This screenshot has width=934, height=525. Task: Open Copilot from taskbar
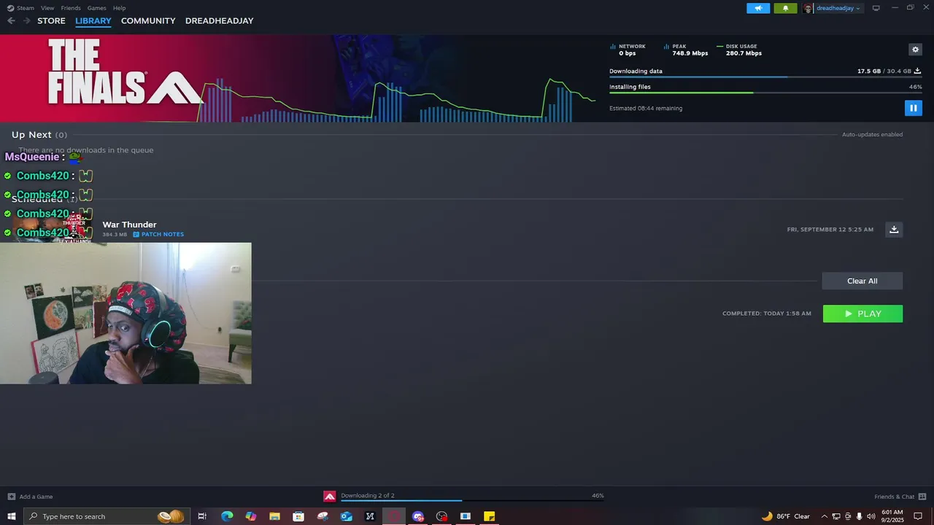click(251, 516)
